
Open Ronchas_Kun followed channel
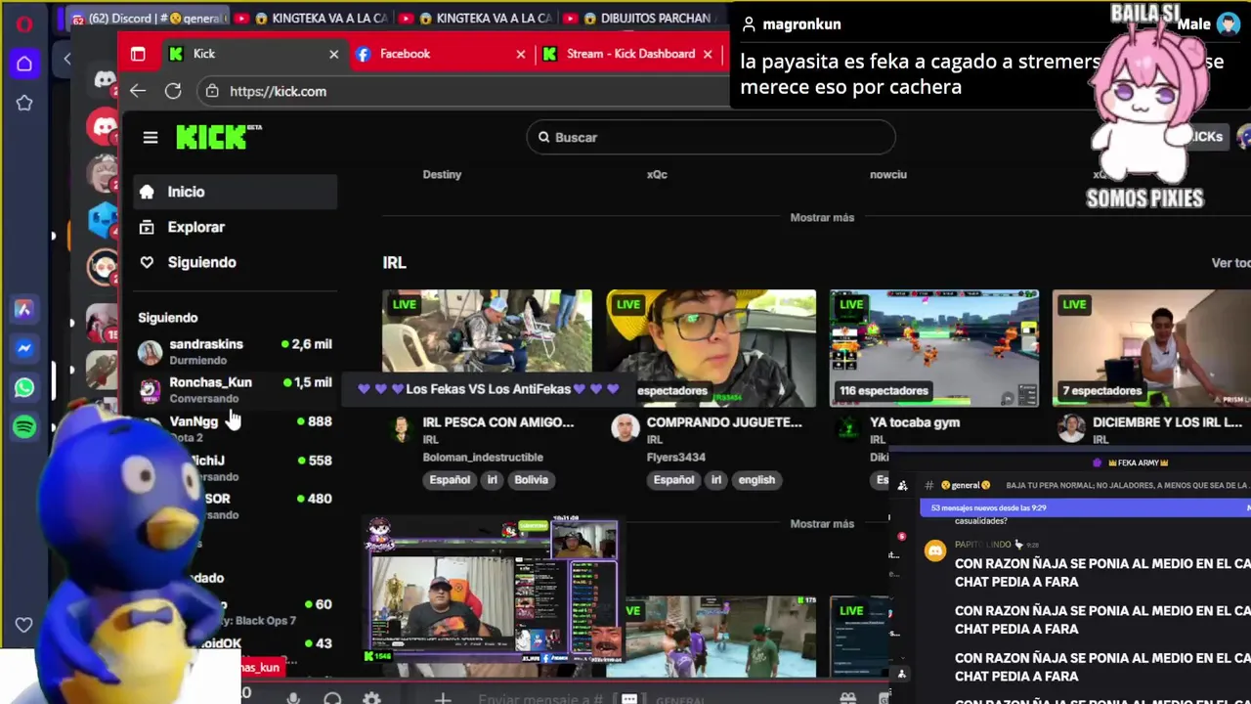(236, 390)
